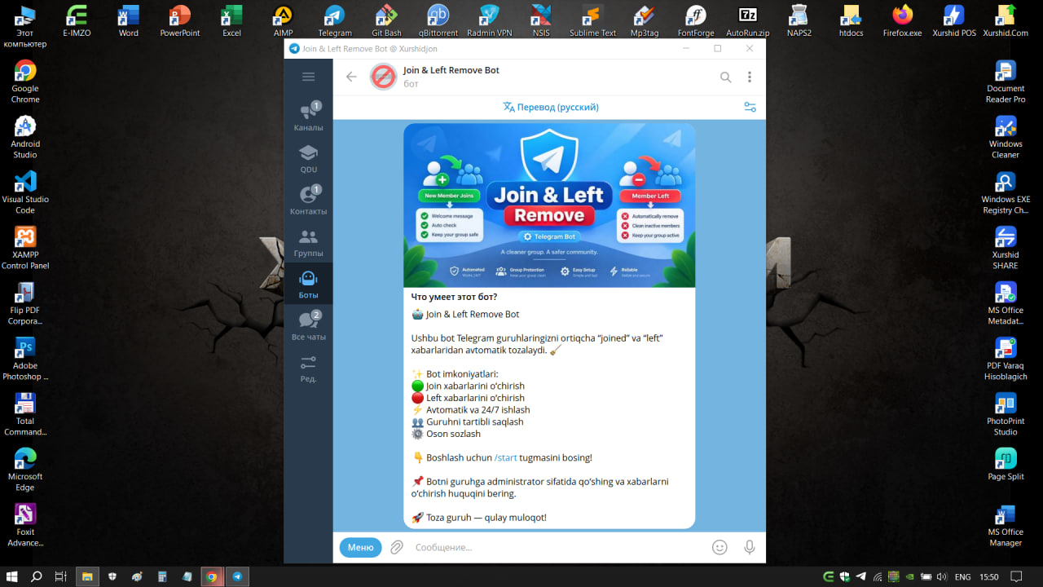
Task: Click the Меню bot button
Action: click(x=360, y=547)
